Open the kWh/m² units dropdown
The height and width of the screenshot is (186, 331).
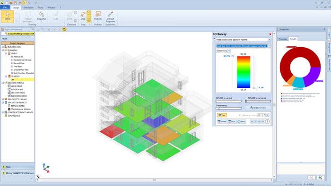(x=229, y=51)
